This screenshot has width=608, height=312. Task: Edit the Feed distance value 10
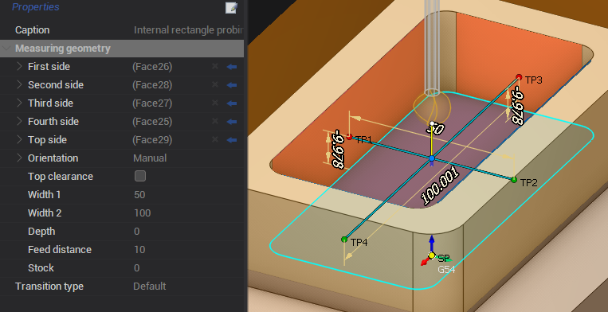(139, 250)
